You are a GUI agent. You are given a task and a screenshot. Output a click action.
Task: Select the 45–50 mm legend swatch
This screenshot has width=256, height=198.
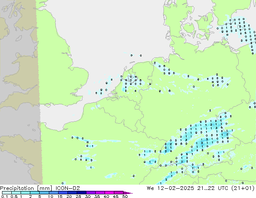point(119,193)
